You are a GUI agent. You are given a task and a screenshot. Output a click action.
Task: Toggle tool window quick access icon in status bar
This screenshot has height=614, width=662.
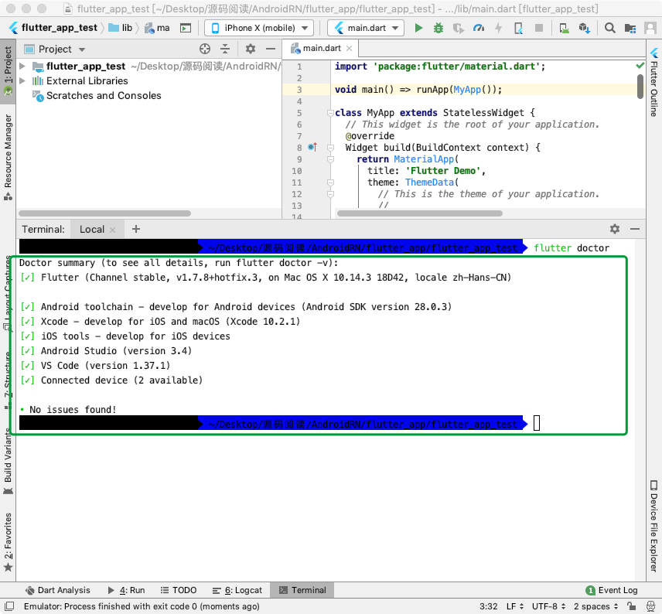tap(9, 606)
